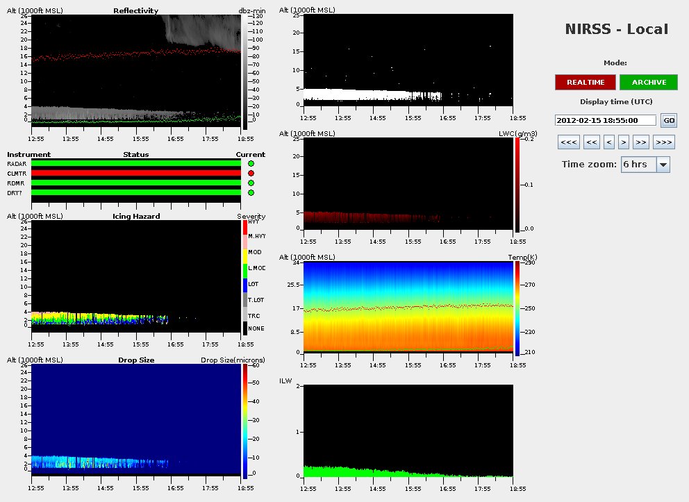Open the Time zoom dropdown arrow
This screenshot has width=689, height=502.
(663, 165)
